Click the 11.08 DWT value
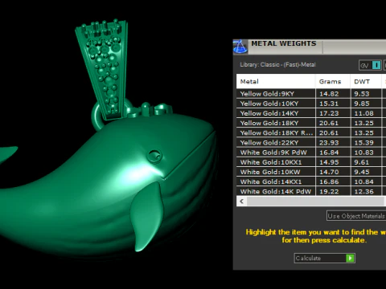386x289 pixels. pos(363,113)
